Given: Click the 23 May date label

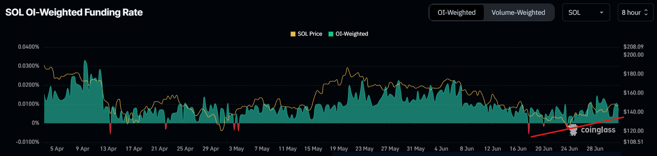Looking at the screenshot, I should (364, 149).
